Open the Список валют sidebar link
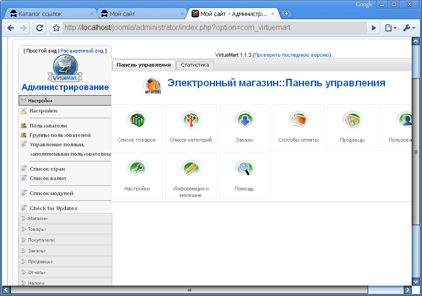422x296 pixels. [x=48, y=178]
